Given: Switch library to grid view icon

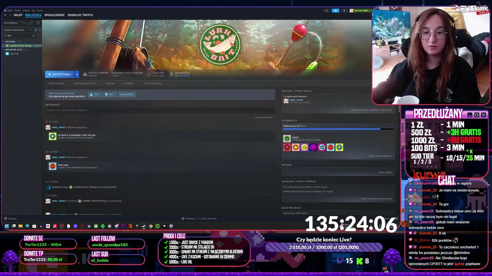Looking at the screenshot, I should (x=38, y=23).
